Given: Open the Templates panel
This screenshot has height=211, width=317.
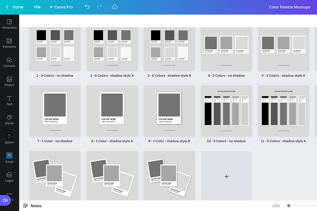Looking at the screenshot, I should 9,24.
